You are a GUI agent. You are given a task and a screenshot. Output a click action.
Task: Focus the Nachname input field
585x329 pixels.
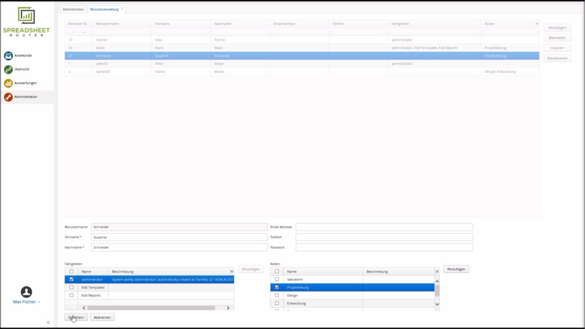pos(179,247)
